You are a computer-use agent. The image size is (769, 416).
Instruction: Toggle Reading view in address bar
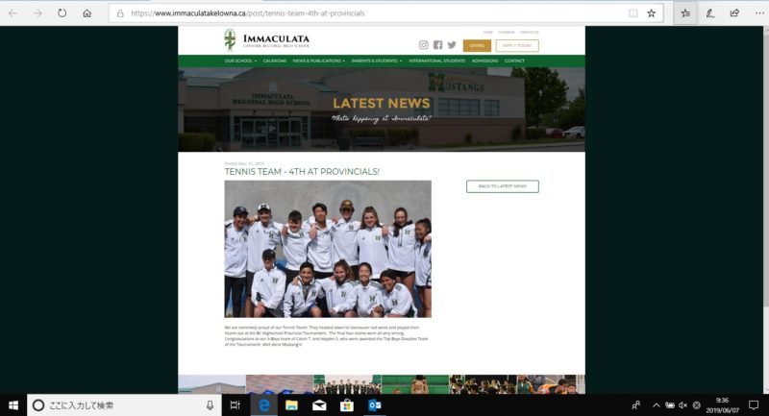[x=632, y=13]
